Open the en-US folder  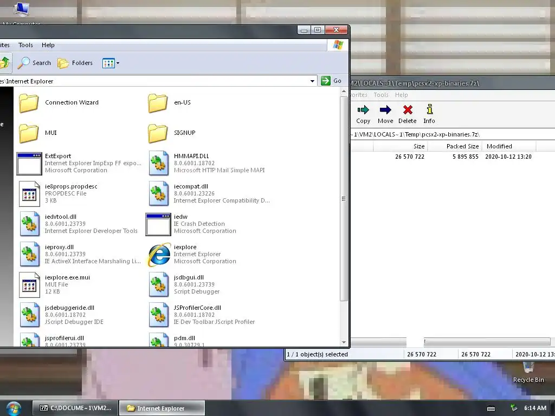(169, 102)
